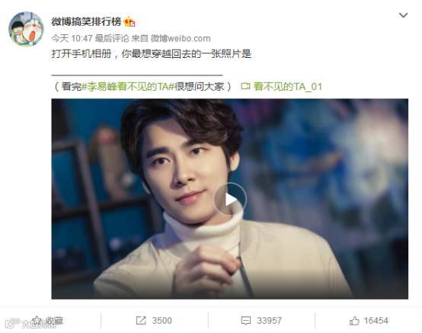
Task: Play the video with the center play button
Action: click(x=230, y=199)
